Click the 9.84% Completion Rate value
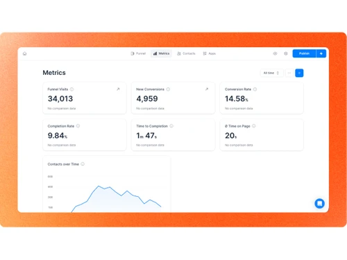 (x=58, y=135)
